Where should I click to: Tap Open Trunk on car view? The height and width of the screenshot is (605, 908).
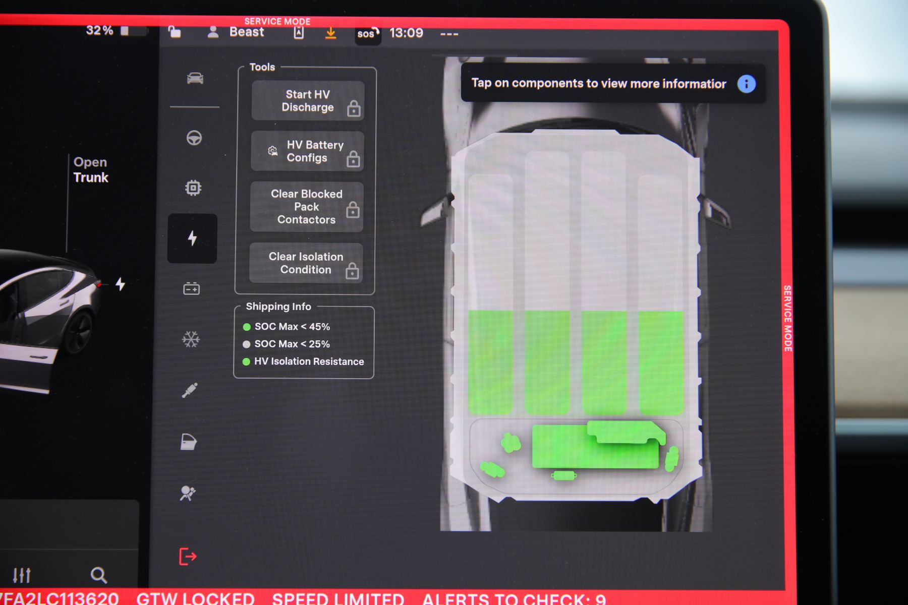coord(91,170)
